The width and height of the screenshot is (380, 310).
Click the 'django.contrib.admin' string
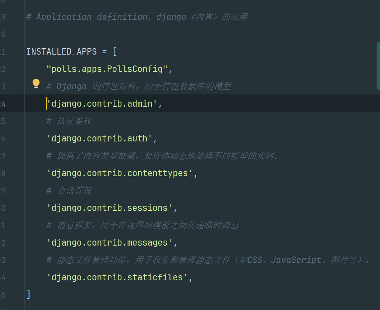pyautogui.click(x=102, y=104)
